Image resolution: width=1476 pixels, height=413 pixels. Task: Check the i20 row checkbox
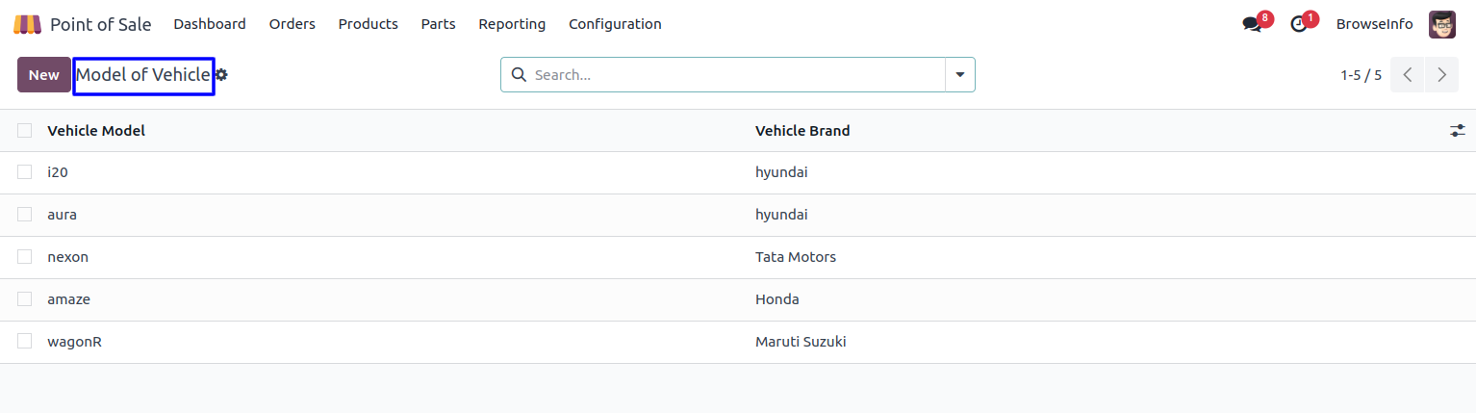coord(25,172)
